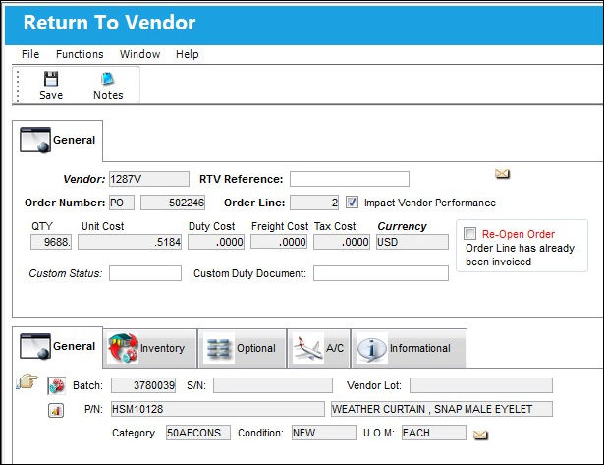604x465 pixels.
Task: Click the P/N field HSM10128
Action: click(x=218, y=409)
